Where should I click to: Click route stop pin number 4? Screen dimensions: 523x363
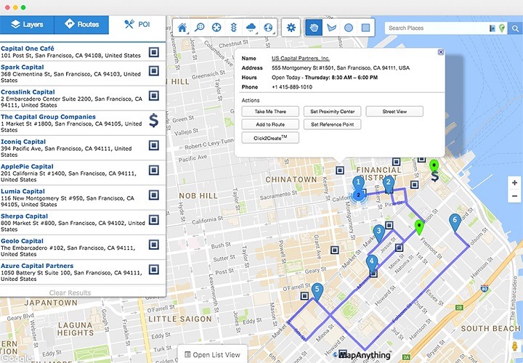pos(372,263)
